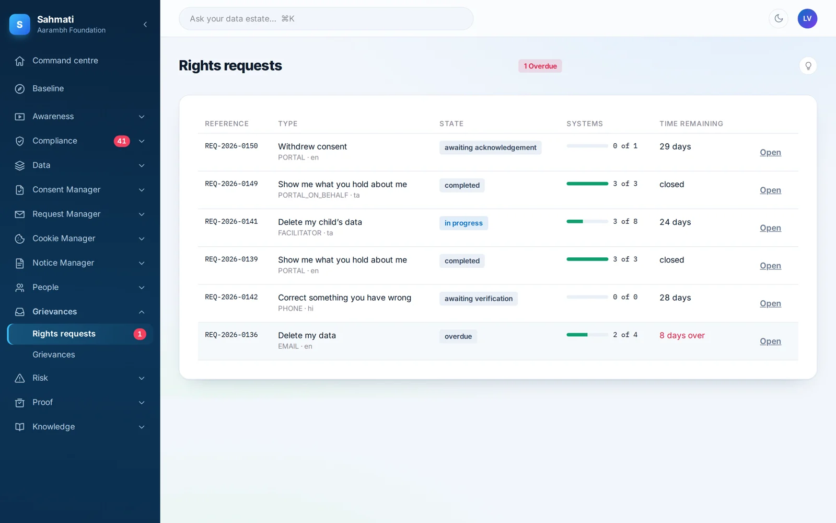Expand the Data menu chevron
This screenshot has width=836, height=523.
click(142, 165)
